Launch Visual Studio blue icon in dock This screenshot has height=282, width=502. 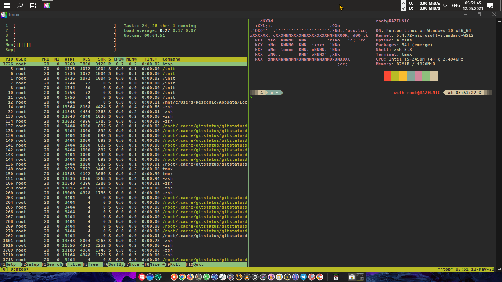[x=215, y=277]
